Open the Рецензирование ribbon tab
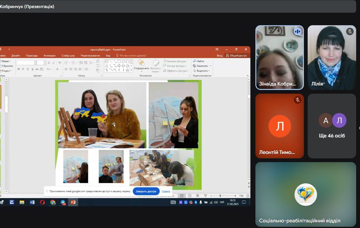 coord(90,55)
